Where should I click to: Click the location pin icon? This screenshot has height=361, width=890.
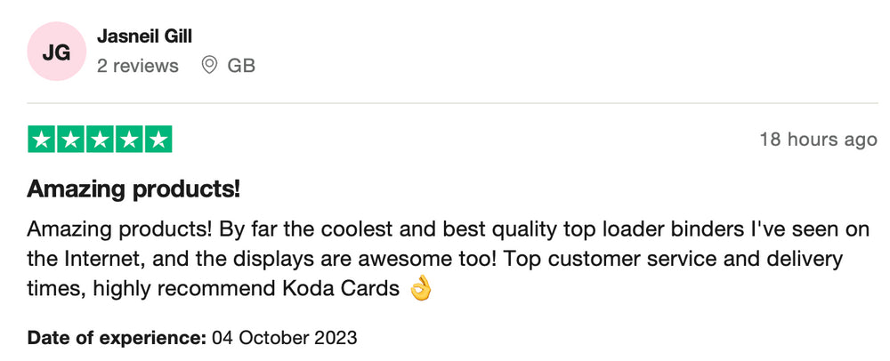pyautogui.click(x=210, y=65)
